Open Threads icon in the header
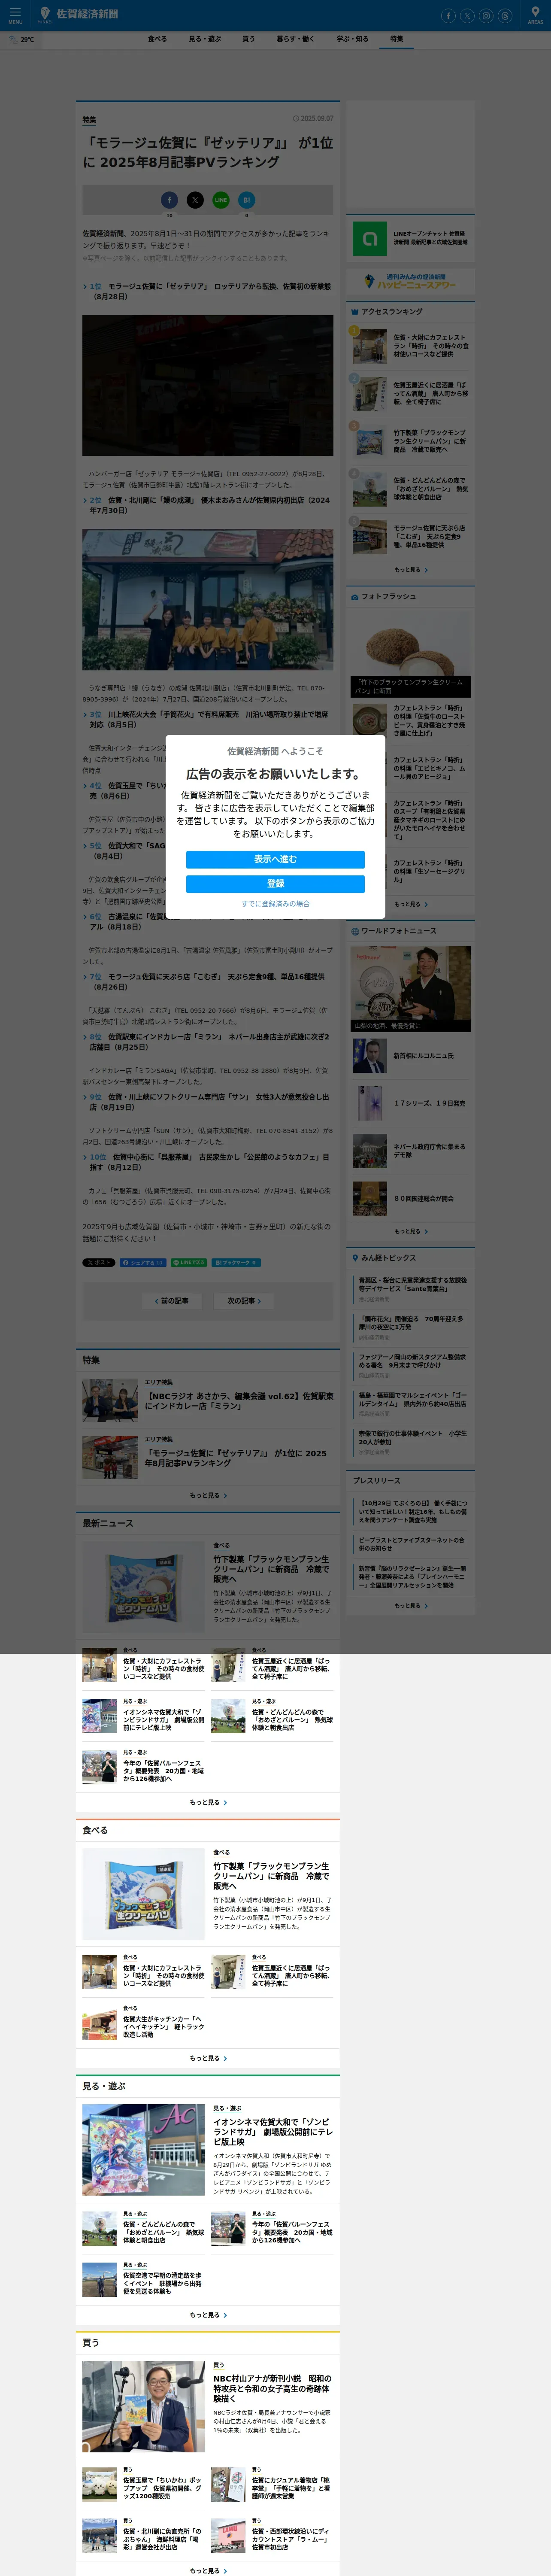551x2576 pixels. 505,16
